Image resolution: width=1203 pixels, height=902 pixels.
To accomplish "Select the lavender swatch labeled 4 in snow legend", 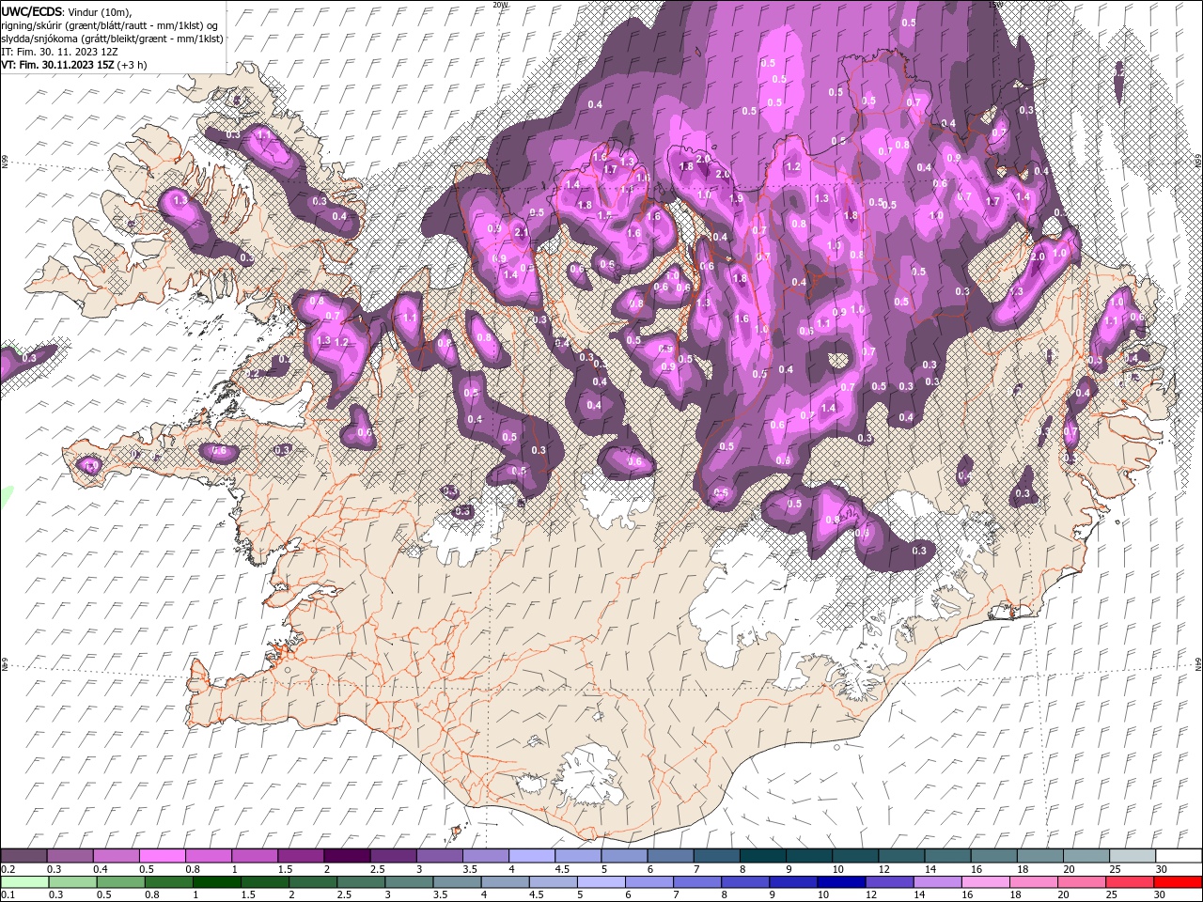I will (x=531, y=856).
